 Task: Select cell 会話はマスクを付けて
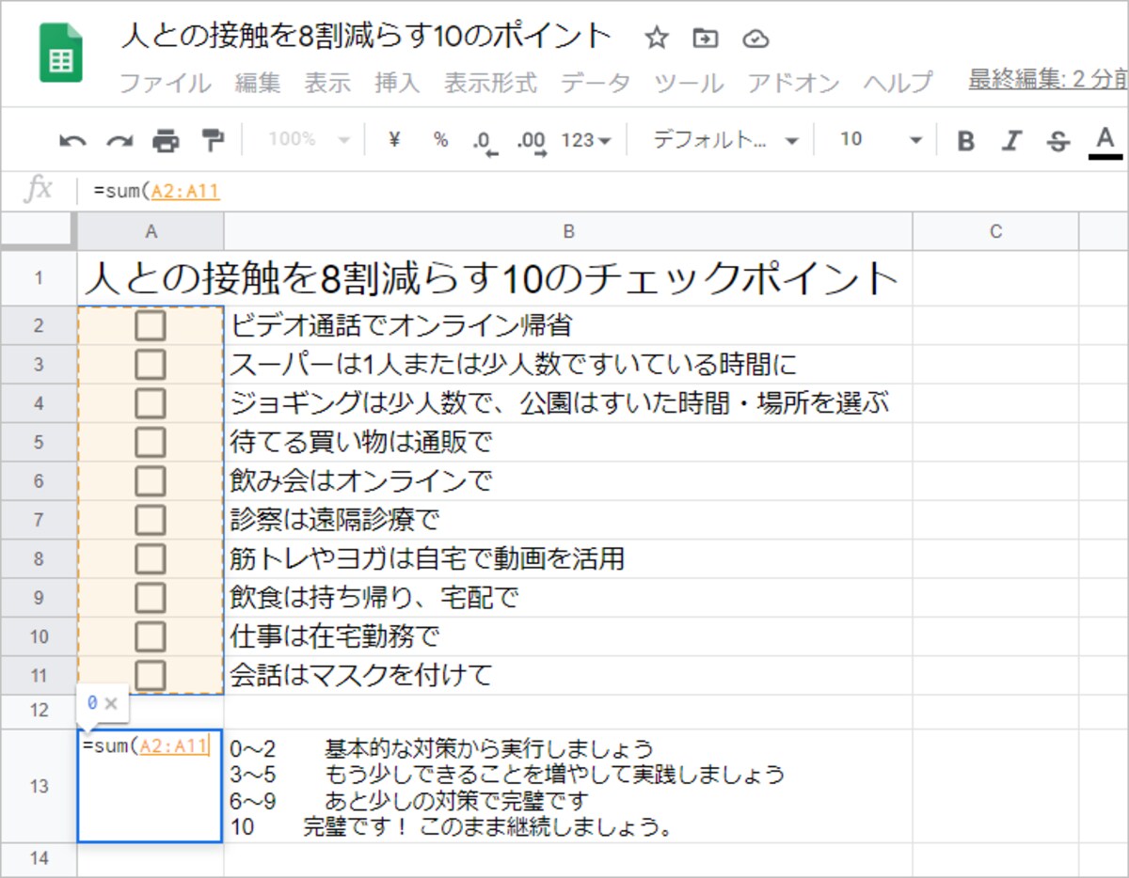click(568, 676)
